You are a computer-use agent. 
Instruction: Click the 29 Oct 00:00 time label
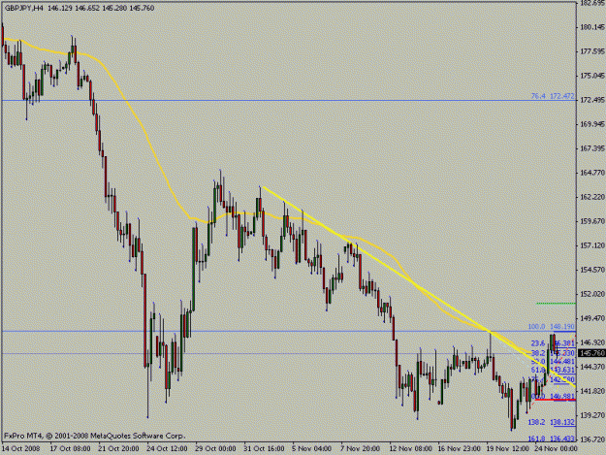pos(215,448)
